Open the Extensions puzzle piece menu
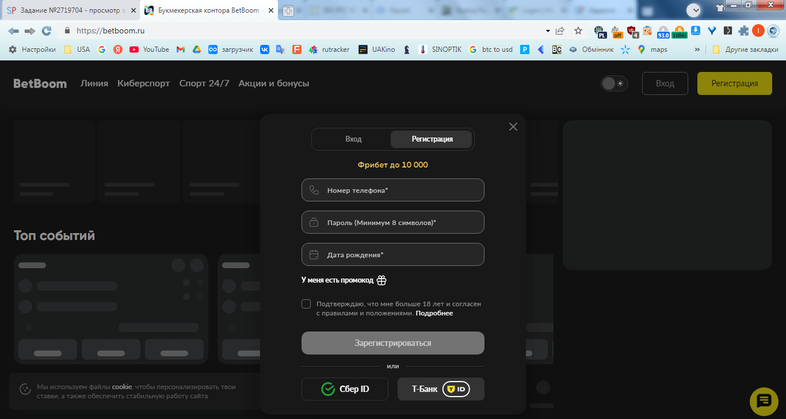The image size is (786, 419). tap(744, 31)
